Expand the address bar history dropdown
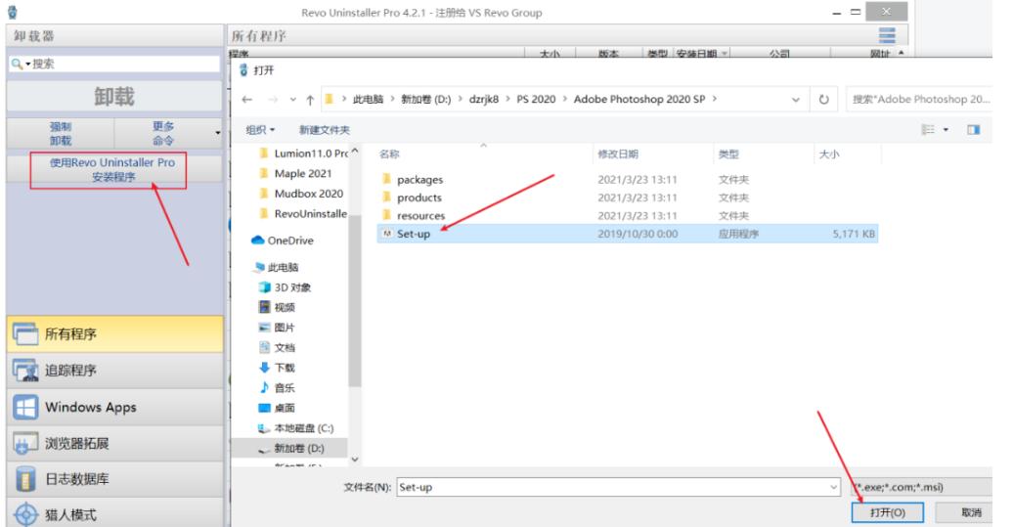Screen dimensions: 1013x527 [795, 100]
